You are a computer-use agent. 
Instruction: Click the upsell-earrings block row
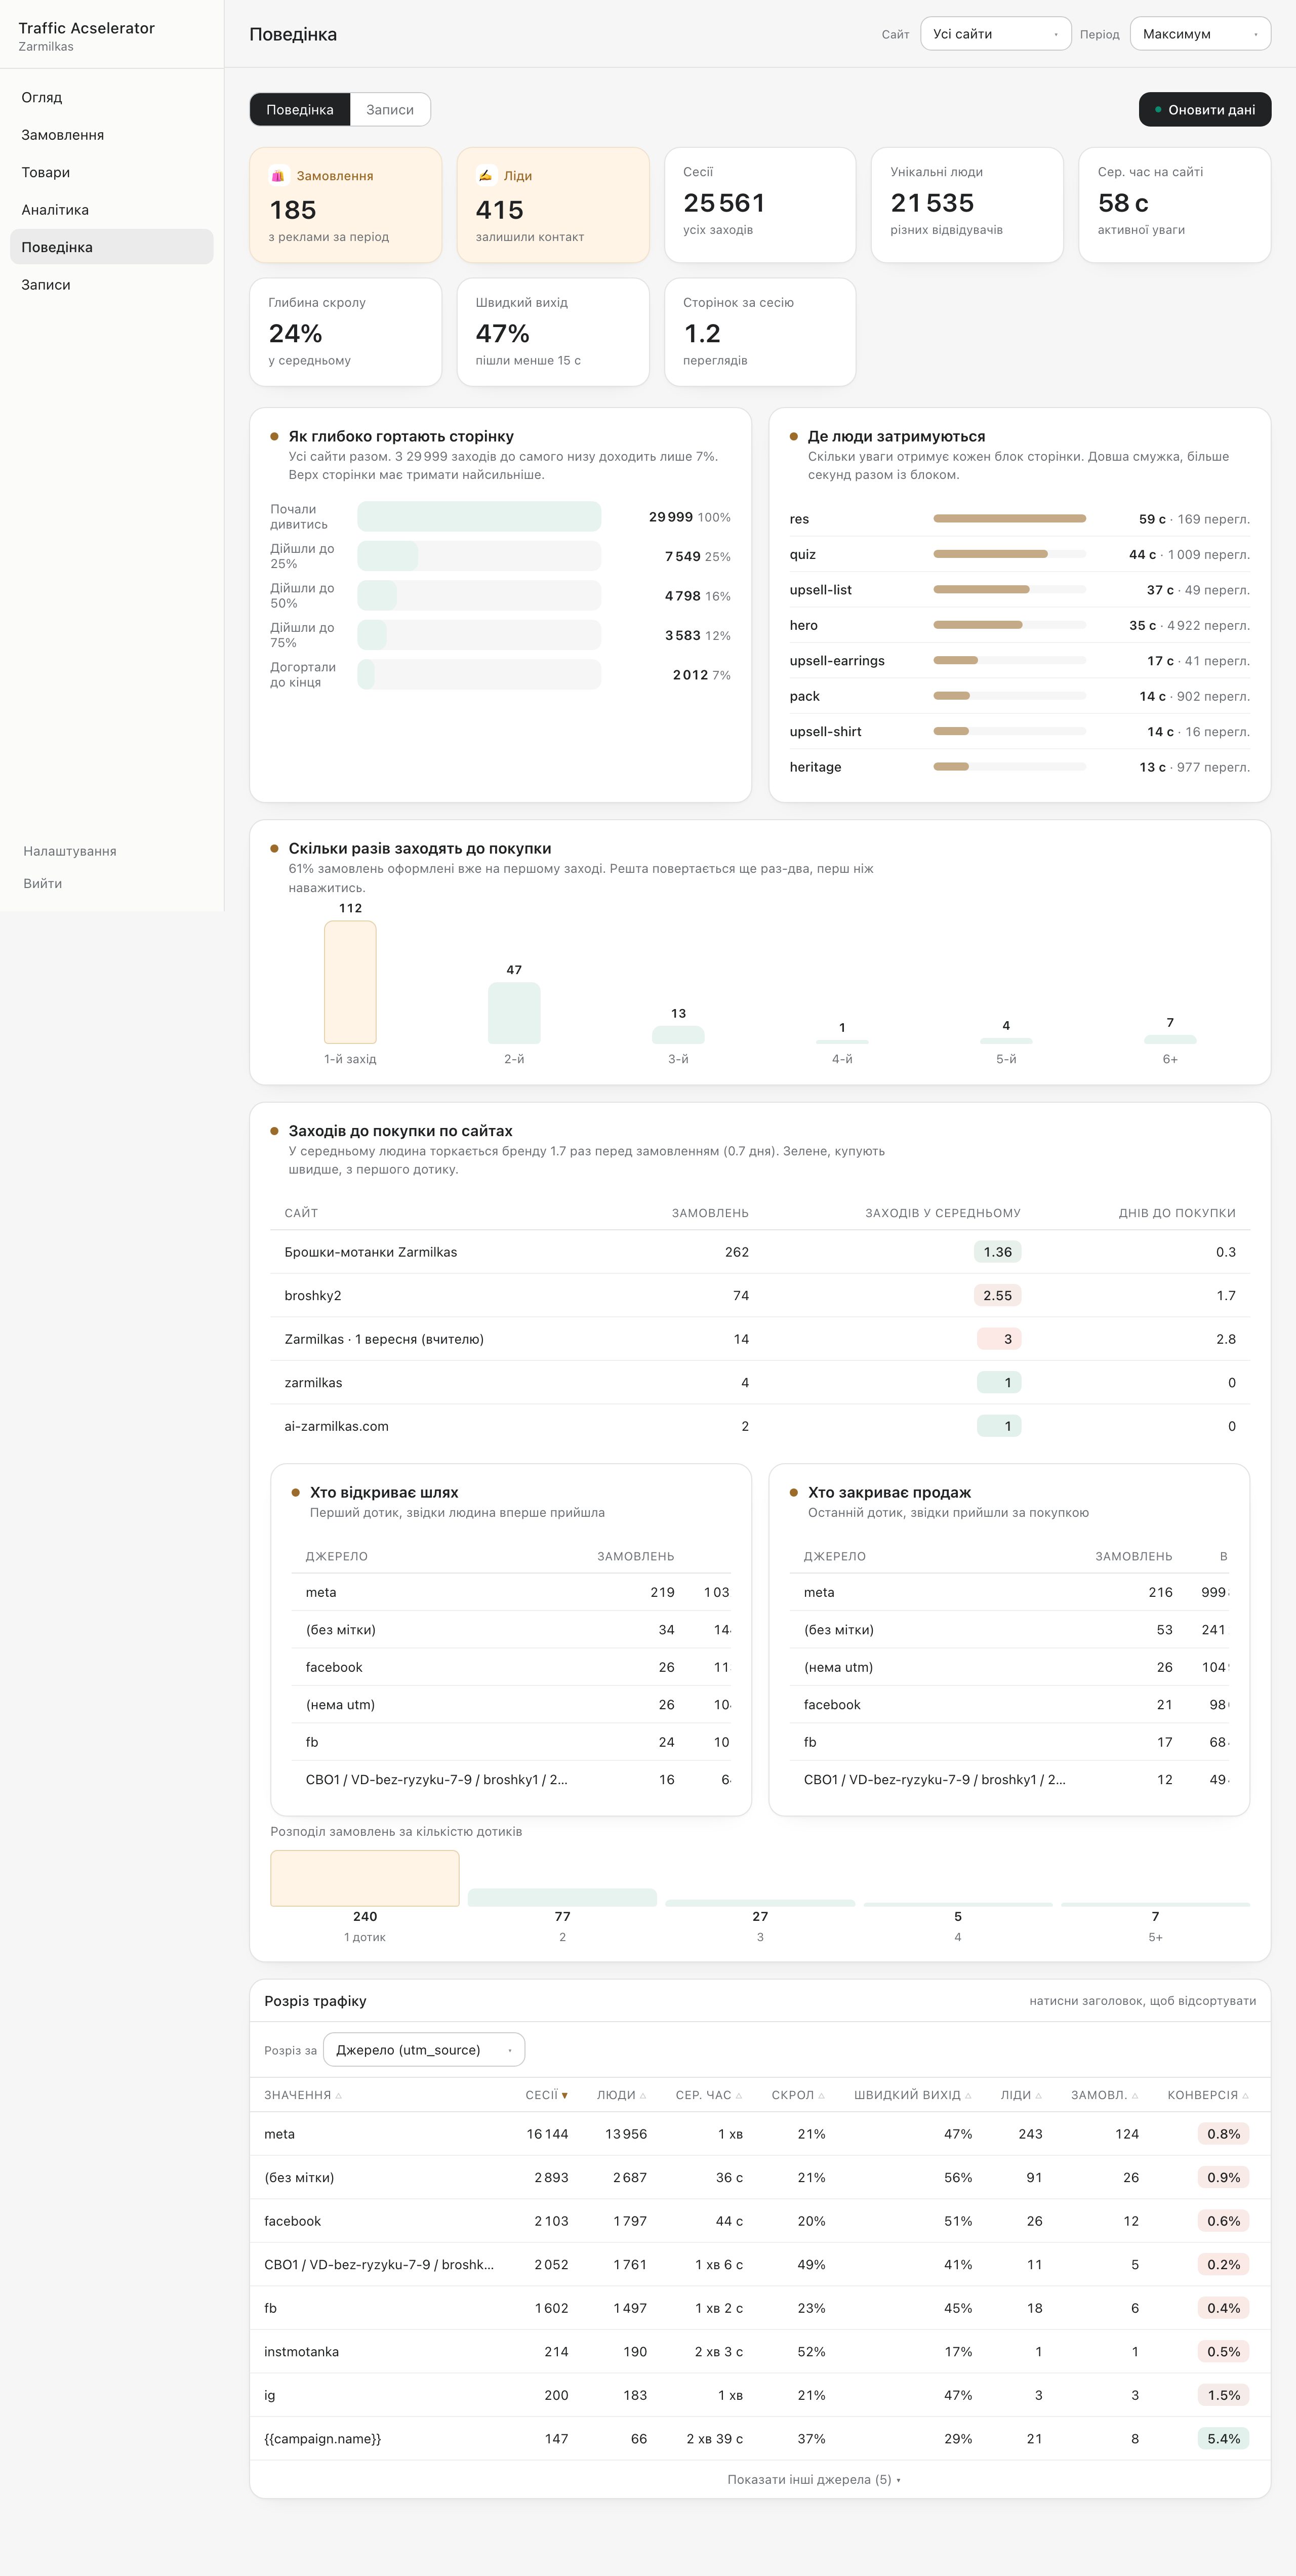coord(1020,661)
